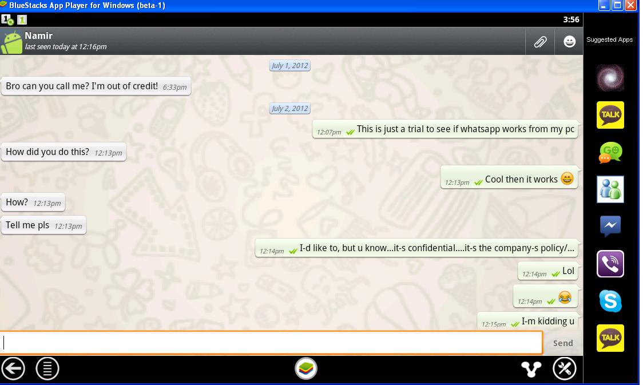Image resolution: width=643 pixels, height=385 pixels.
Task: Send the message with Send button
Action: point(563,343)
